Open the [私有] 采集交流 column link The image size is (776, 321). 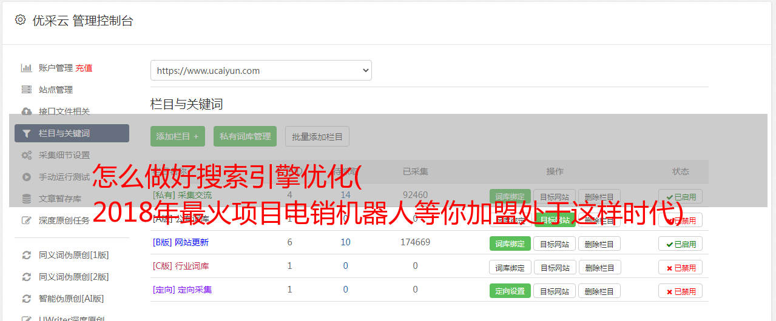point(183,195)
